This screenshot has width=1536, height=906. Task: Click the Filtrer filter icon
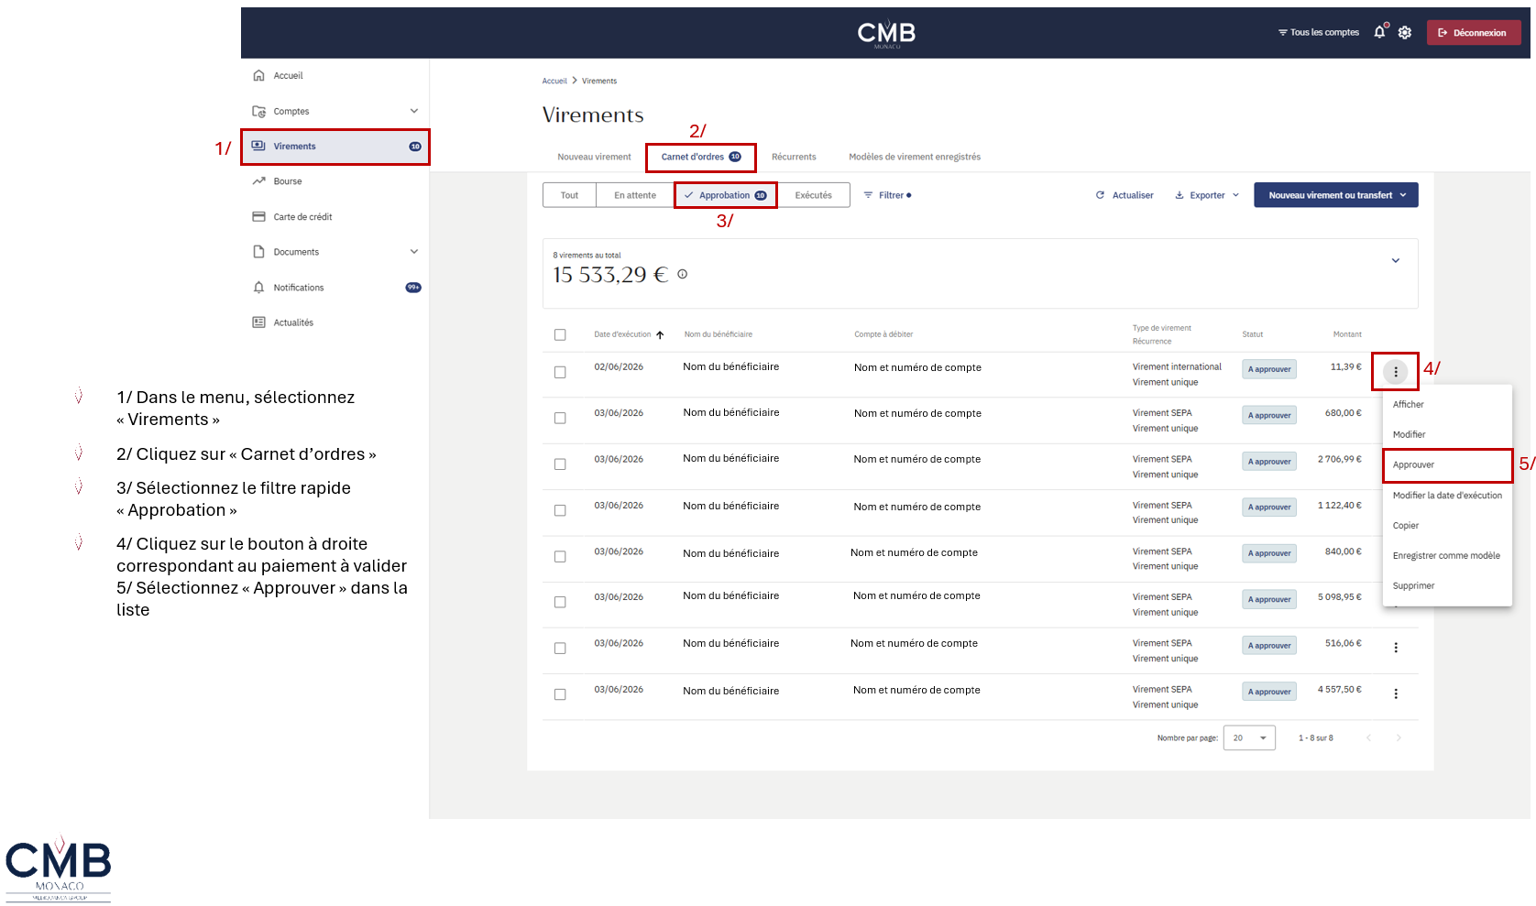coord(868,195)
